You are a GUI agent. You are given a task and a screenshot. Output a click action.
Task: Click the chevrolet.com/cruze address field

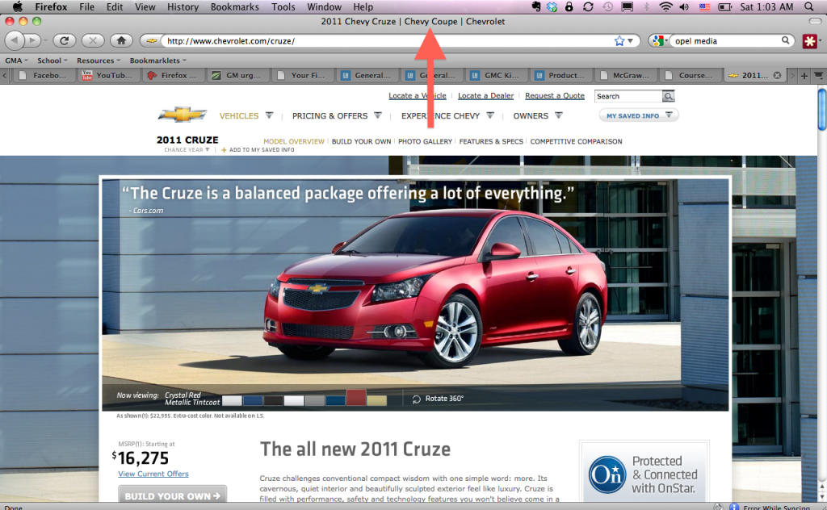[388, 40]
